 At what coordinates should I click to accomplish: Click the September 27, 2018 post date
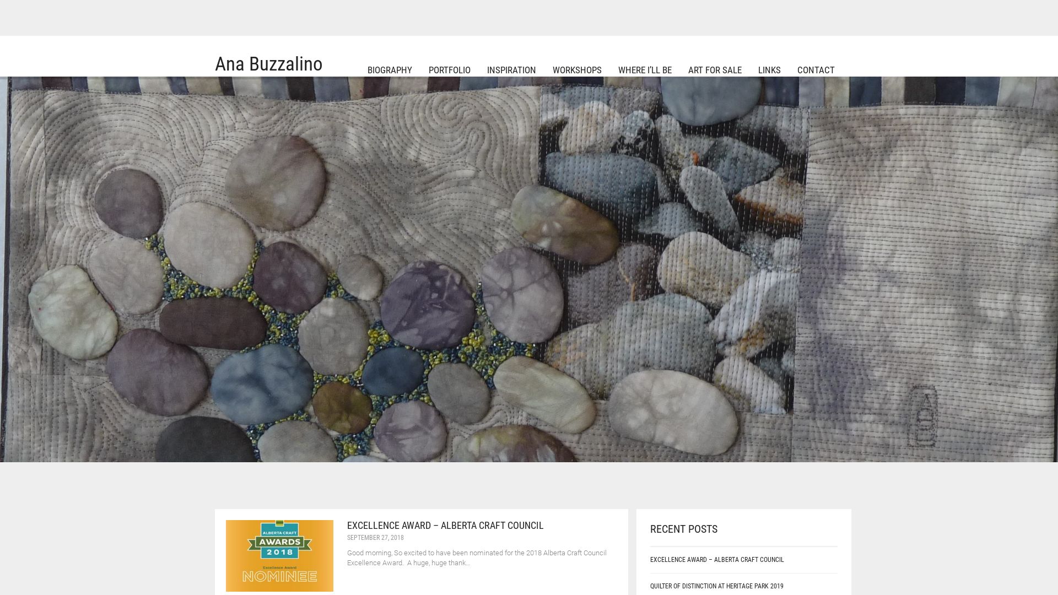375,538
